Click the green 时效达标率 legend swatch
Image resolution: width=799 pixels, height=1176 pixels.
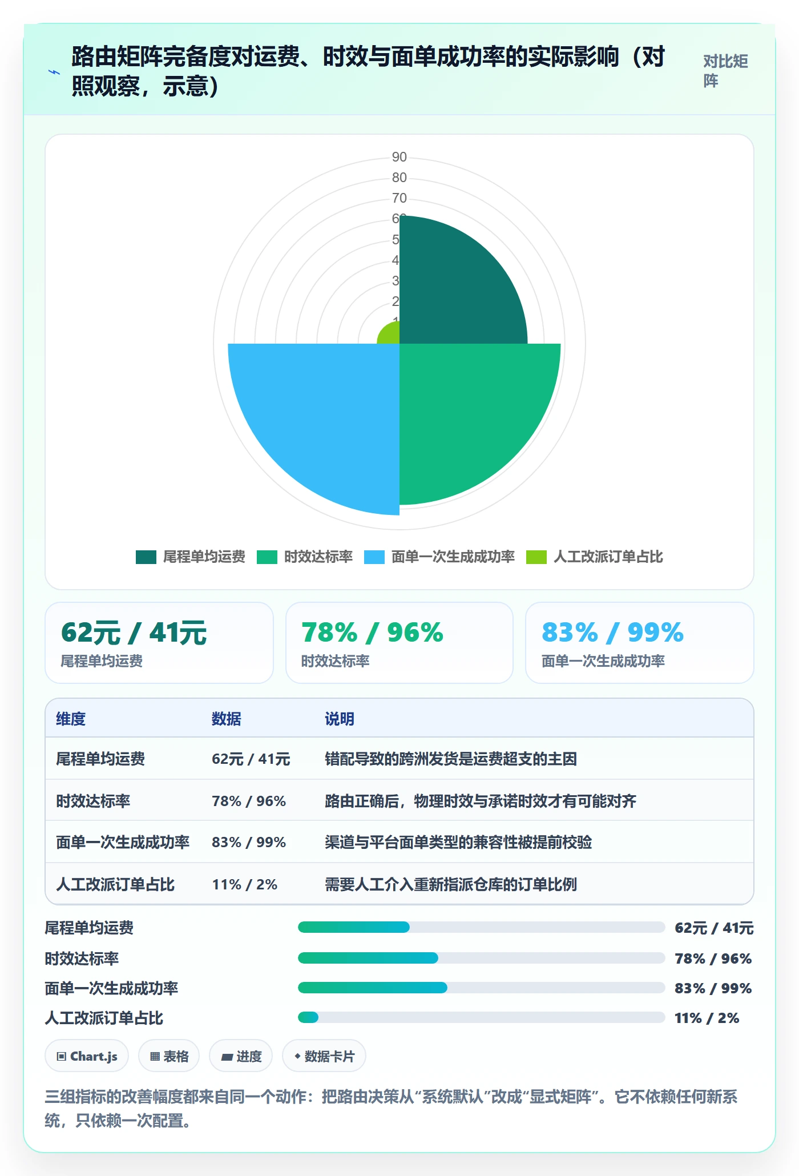coord(267,557)
